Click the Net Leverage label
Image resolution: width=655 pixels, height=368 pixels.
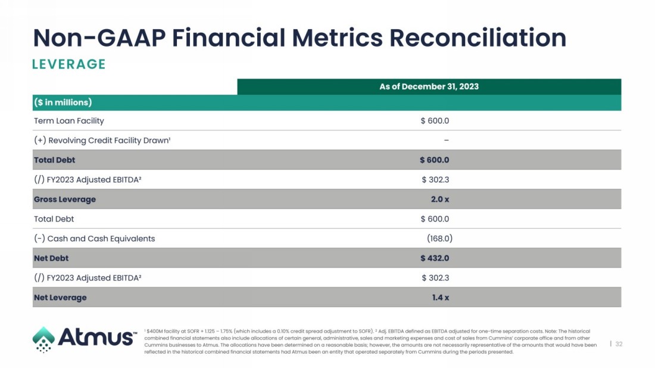pos(60,298)
